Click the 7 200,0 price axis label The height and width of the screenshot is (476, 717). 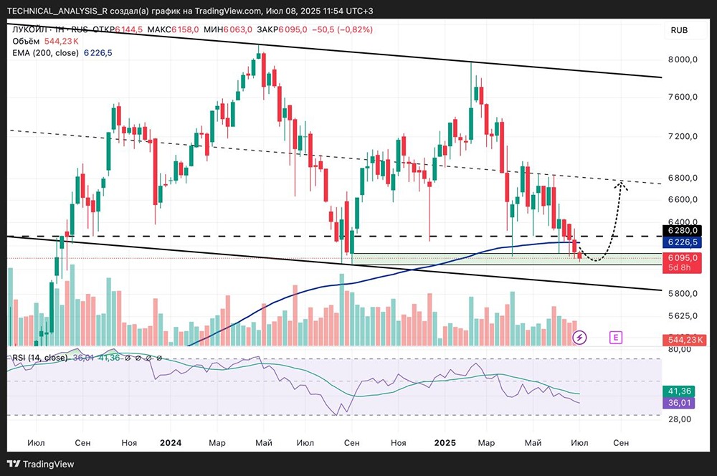683,136
